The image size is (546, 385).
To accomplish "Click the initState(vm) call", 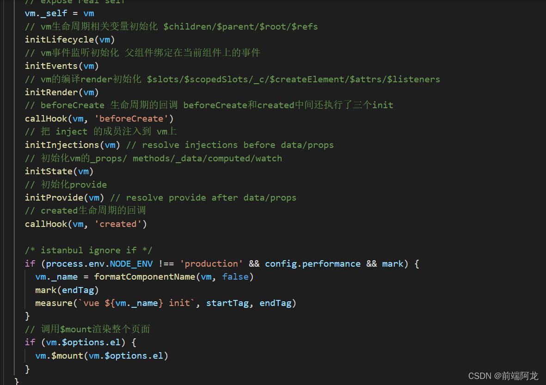I will (59, 171).
